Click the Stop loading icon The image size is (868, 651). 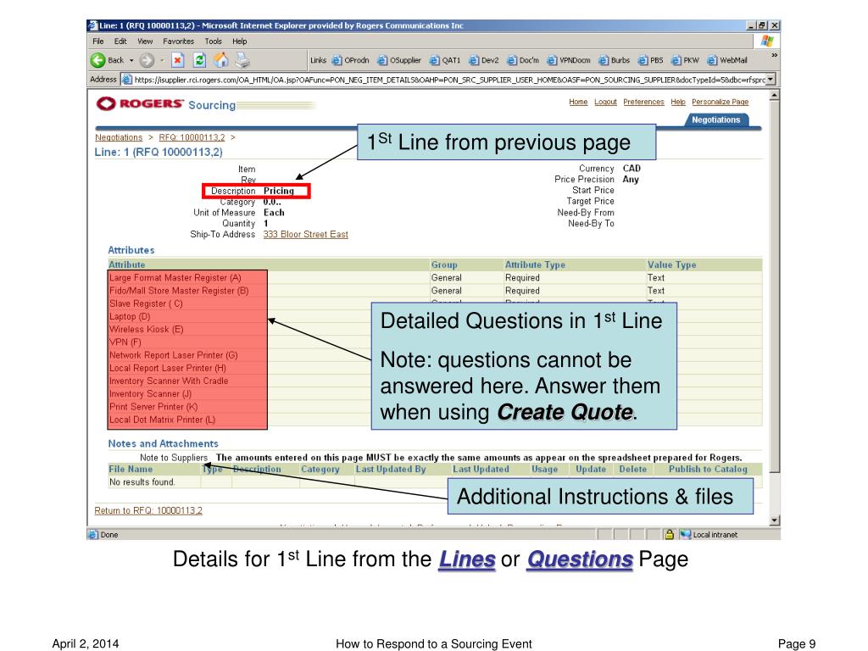[x=178, y=60]
